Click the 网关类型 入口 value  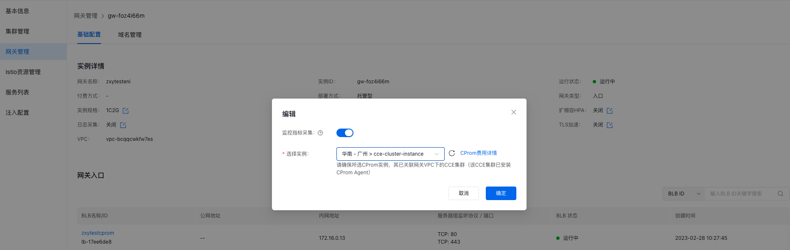click(598, 96)
